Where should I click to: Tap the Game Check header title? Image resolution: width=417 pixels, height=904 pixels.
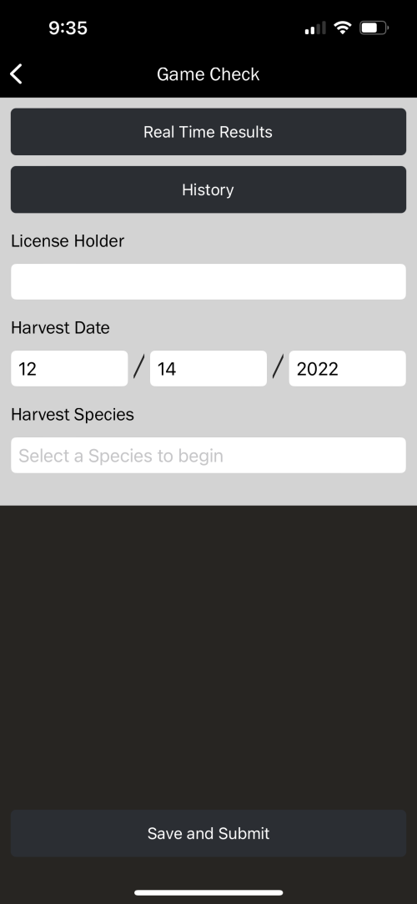click(x=208, y=74)
